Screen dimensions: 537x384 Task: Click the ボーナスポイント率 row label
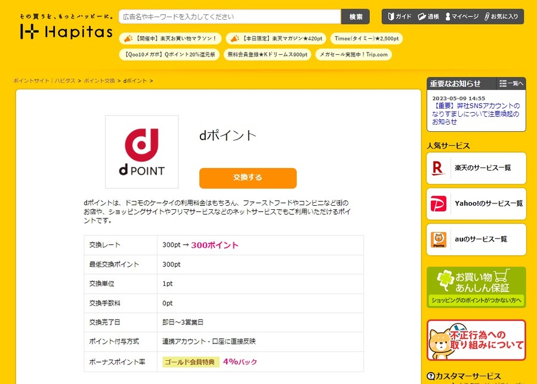click(117, 362)
